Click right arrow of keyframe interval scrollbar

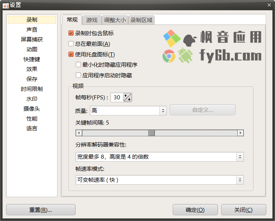241,133
